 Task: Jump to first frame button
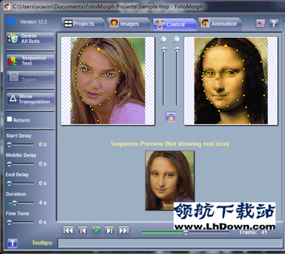click(68, 231)
